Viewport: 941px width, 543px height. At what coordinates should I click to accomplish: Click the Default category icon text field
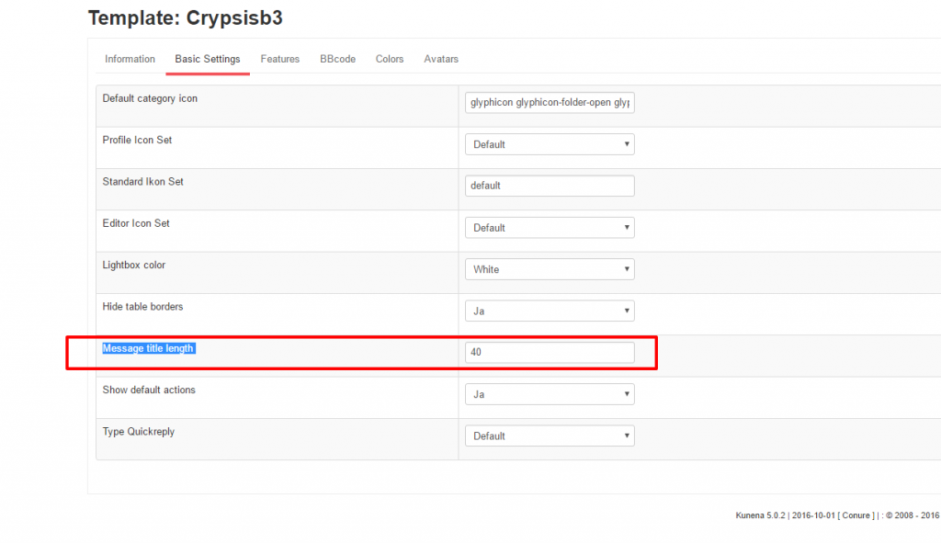550,103
